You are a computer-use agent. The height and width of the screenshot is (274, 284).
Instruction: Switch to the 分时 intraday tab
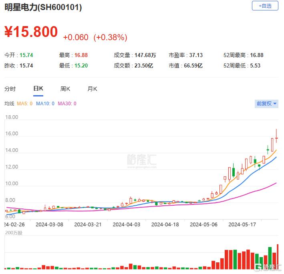tap(10, 89)
